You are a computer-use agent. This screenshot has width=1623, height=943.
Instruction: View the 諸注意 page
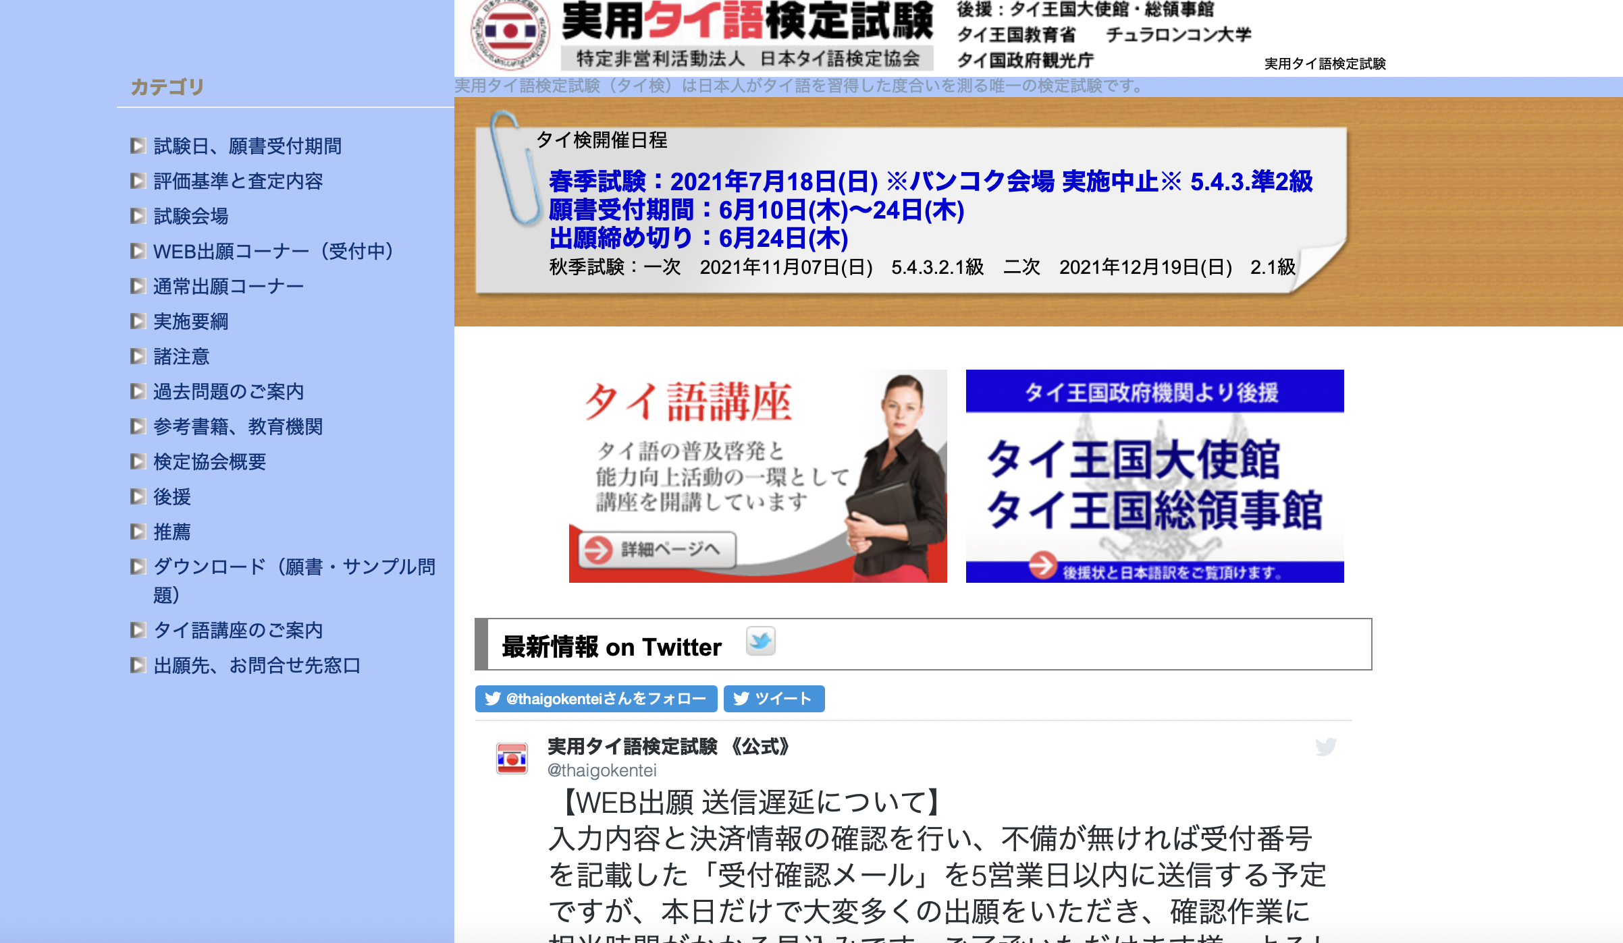pyautogui.click(x=181, y=356)
